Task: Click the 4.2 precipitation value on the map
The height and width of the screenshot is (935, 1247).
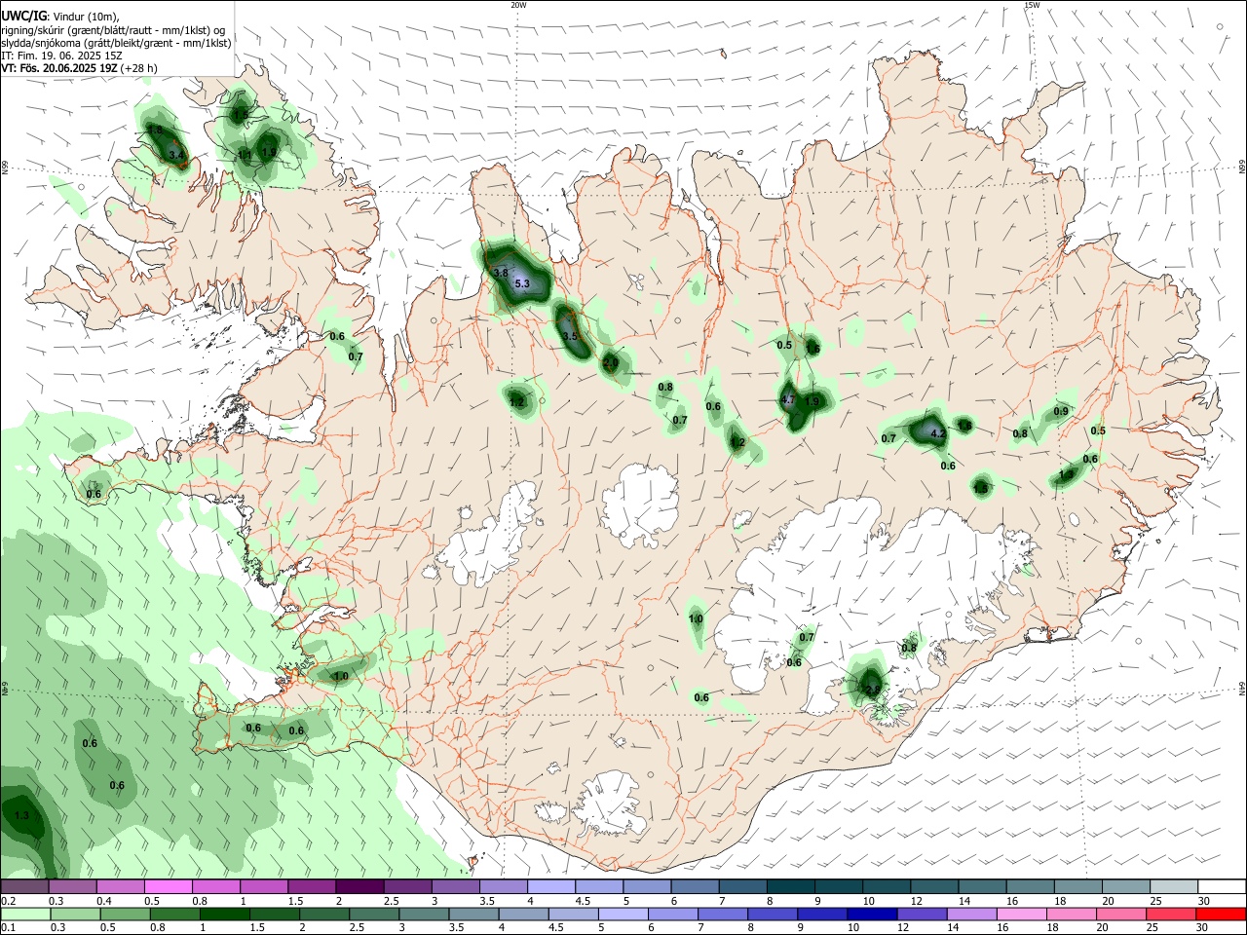Action: [x=938, y=432]
